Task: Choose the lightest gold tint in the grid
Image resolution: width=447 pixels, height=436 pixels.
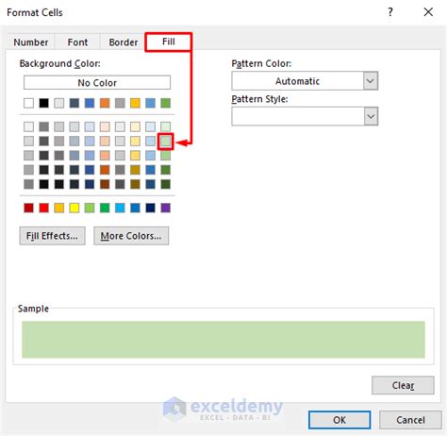Action: [x=135, y=126]
